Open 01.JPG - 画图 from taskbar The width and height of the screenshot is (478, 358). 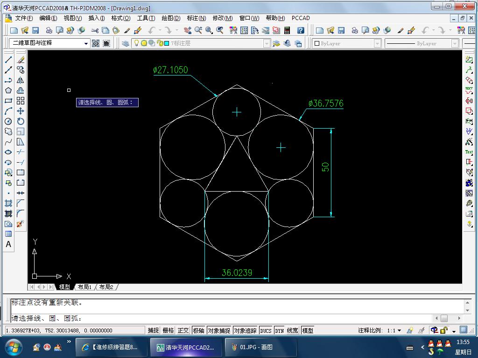260,347
